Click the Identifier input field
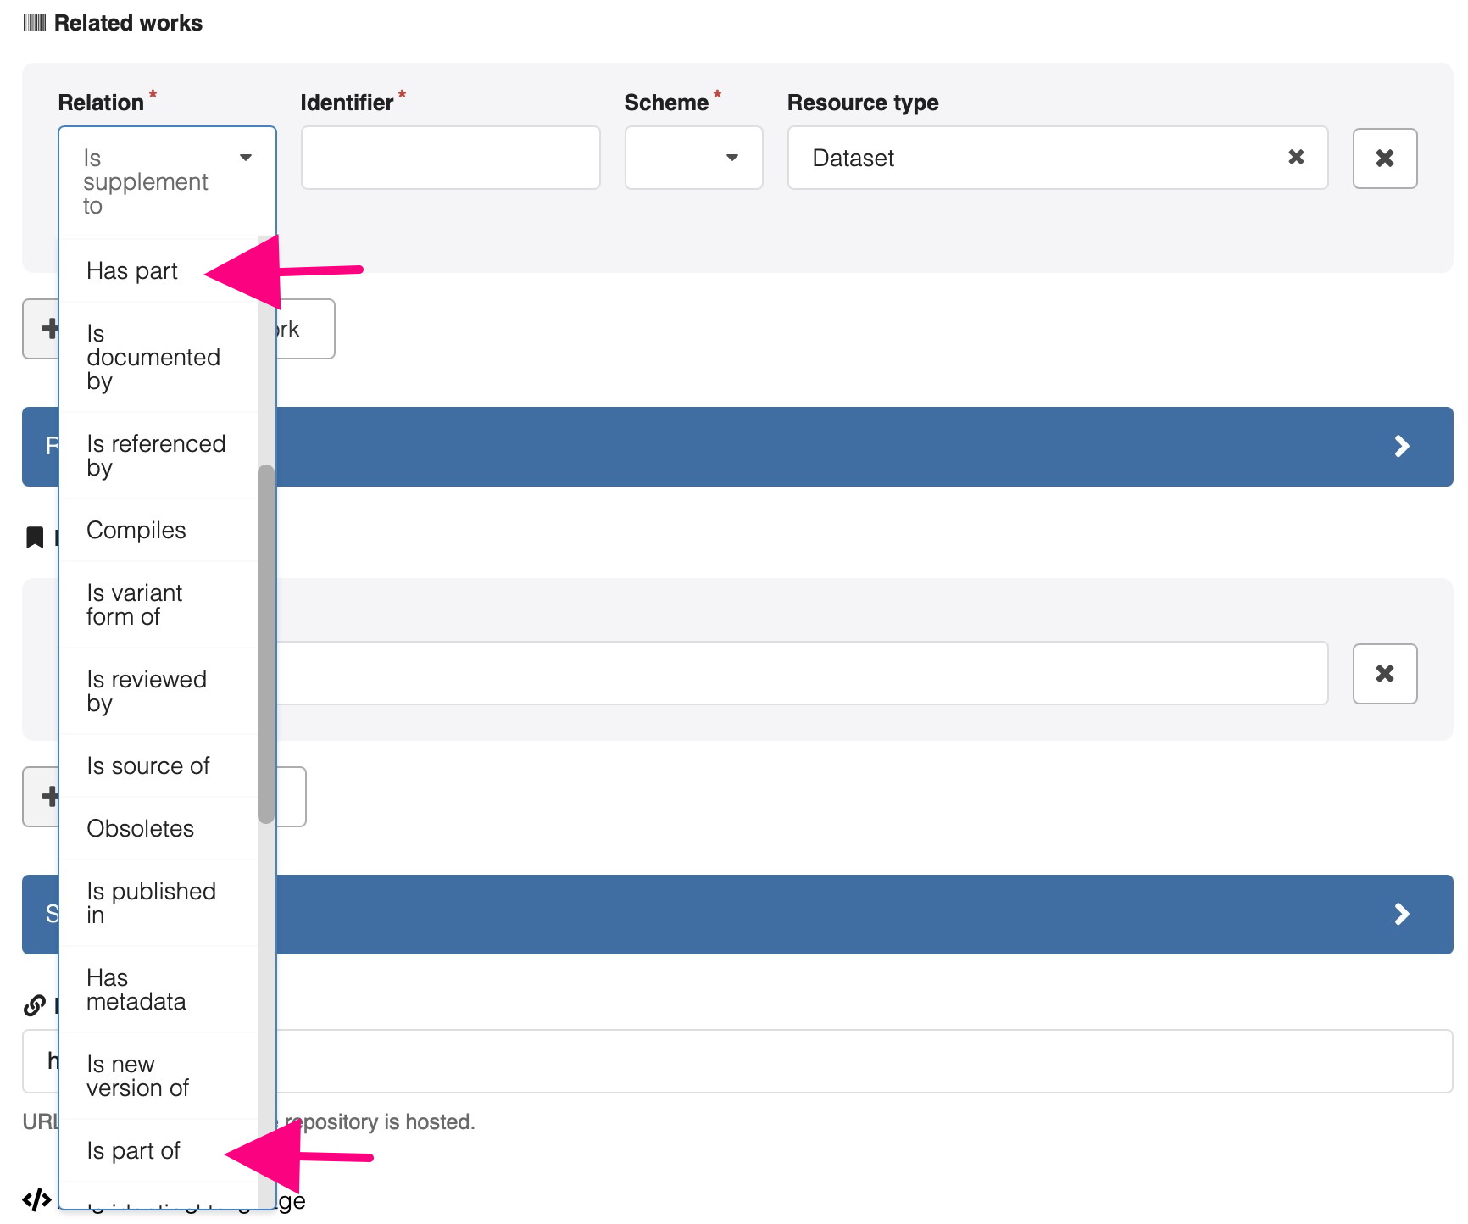 (450, 158)
